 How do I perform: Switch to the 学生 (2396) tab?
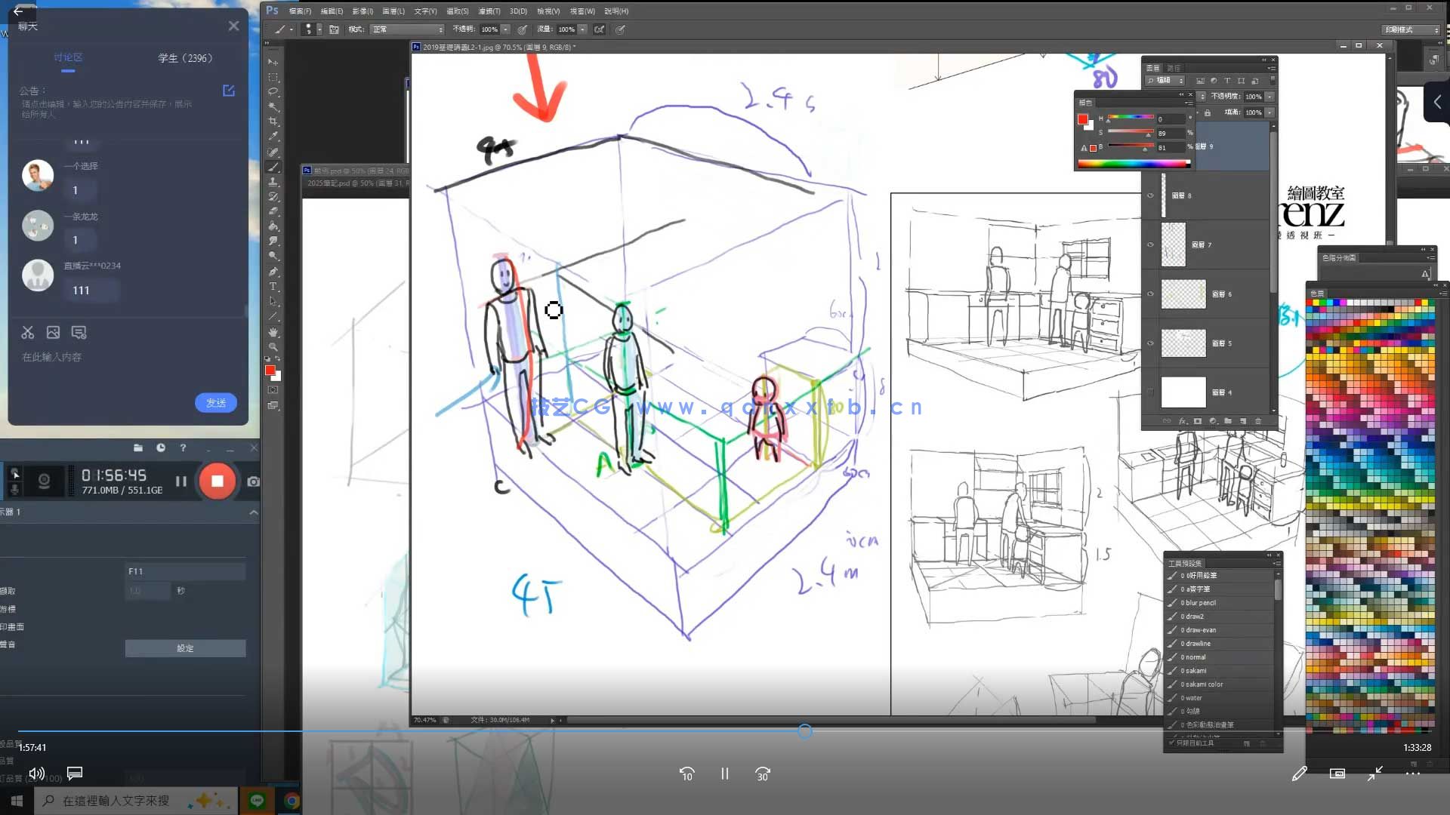pos(185,58)
